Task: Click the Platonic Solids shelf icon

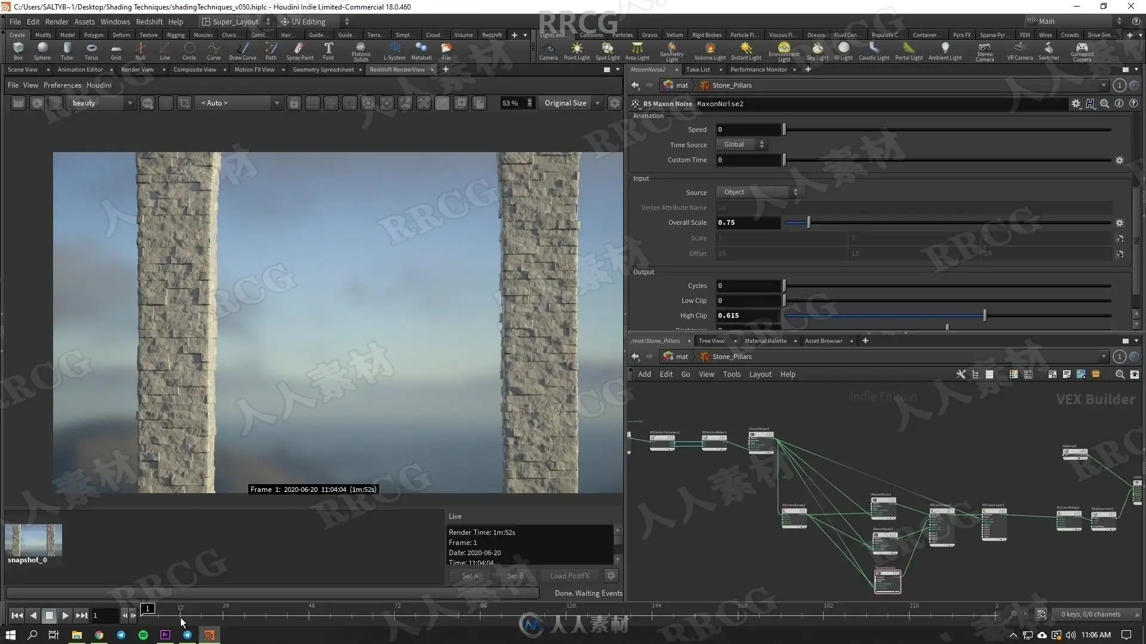Action: coord(361,51)
